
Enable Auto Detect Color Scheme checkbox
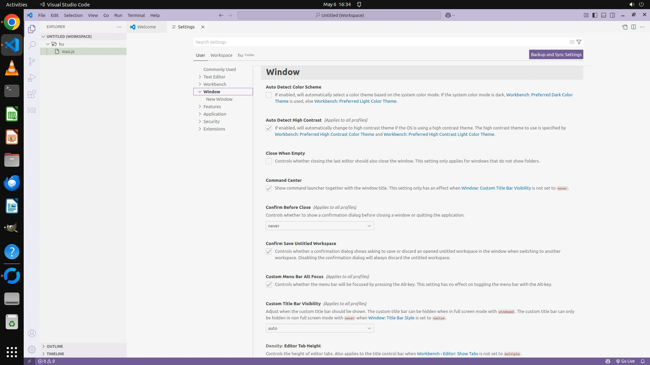(x=269, y=95)
